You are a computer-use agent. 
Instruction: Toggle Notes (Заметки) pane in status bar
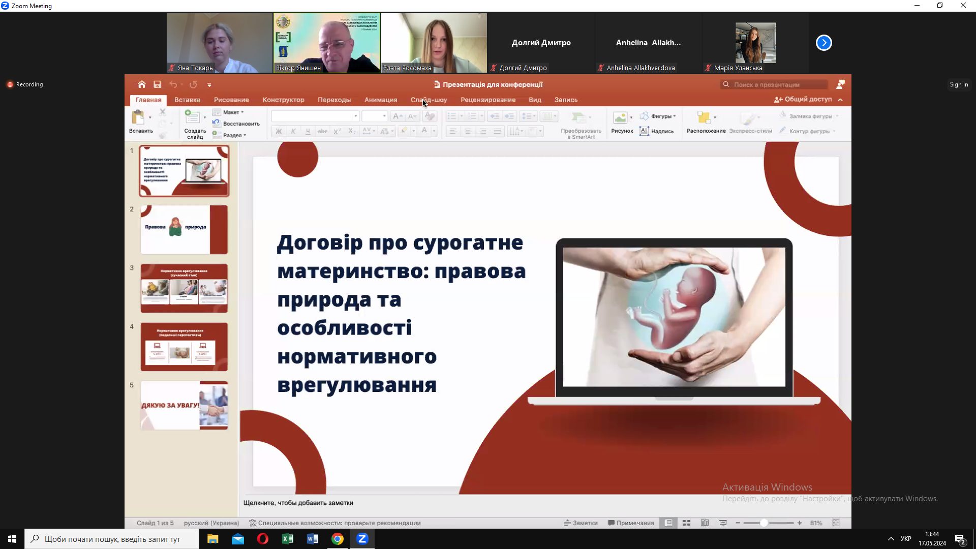[581, 523]
